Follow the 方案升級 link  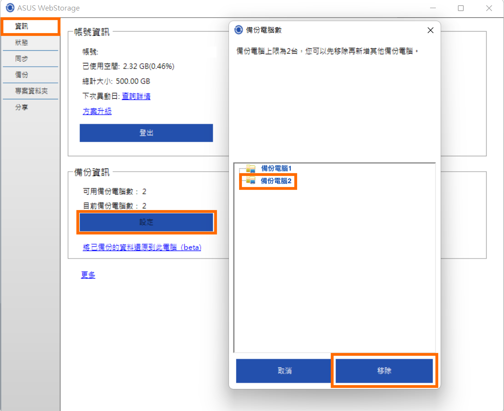97,111
